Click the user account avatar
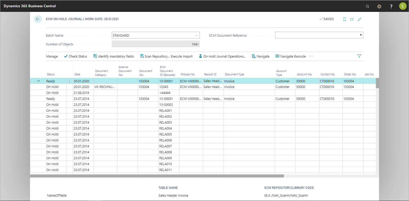 point(403,6)
